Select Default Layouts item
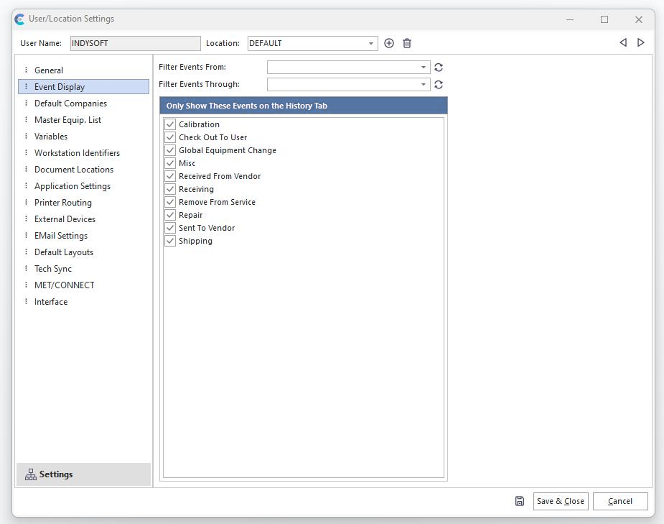 click(x=84, y=252)
